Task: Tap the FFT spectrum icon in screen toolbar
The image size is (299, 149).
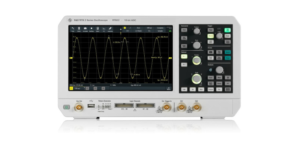Action: click(x=104, y=29)
